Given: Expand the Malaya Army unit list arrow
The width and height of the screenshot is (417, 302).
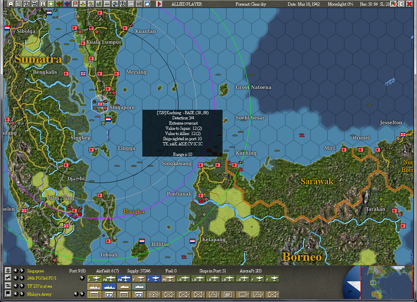Looking at the screenshot, I should 82,294.
